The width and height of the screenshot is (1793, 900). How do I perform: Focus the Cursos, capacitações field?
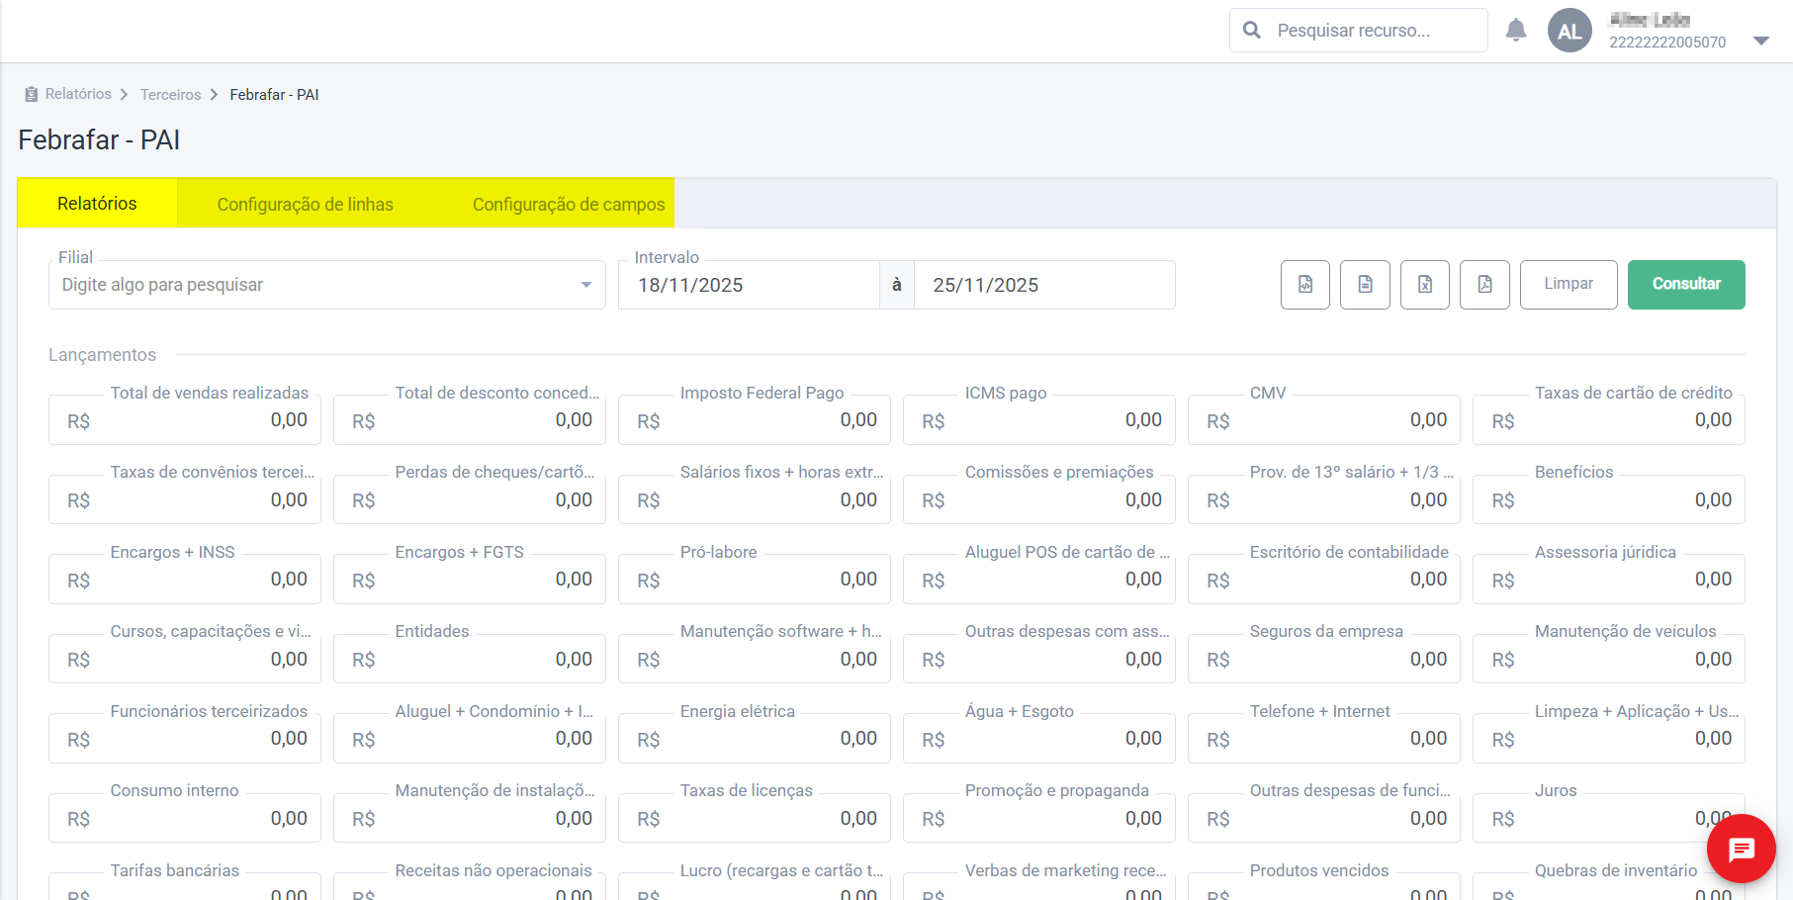click(185, 659)
